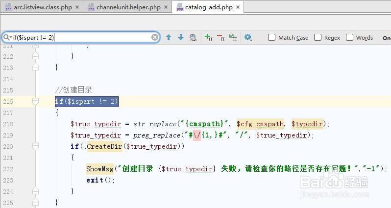
Task: Click $typedir argument on line 218
Action: point(307,124)
